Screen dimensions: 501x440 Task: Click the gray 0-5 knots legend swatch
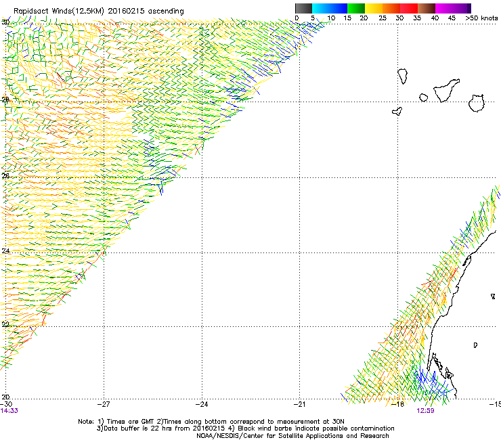[x=303, y=8]
